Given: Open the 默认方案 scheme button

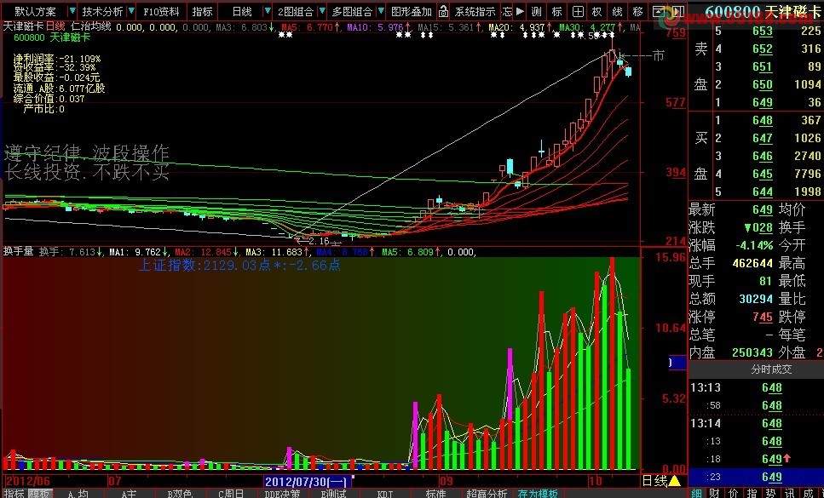Looking at the screenshot, I should pyautogui.click(x=35, y=11).
